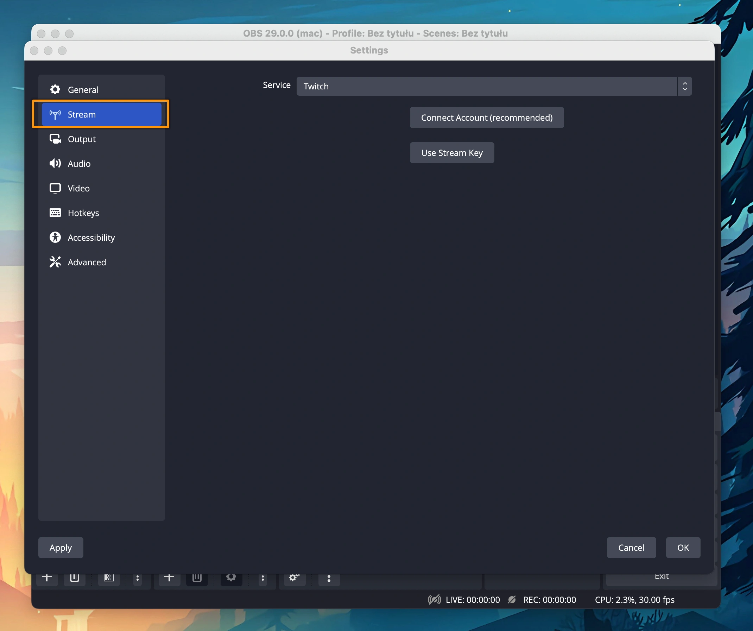Image resolution: width=753 pixels, height=631 pixels.
Task: Click the Output section icon
Action: (x=55, y=139)
